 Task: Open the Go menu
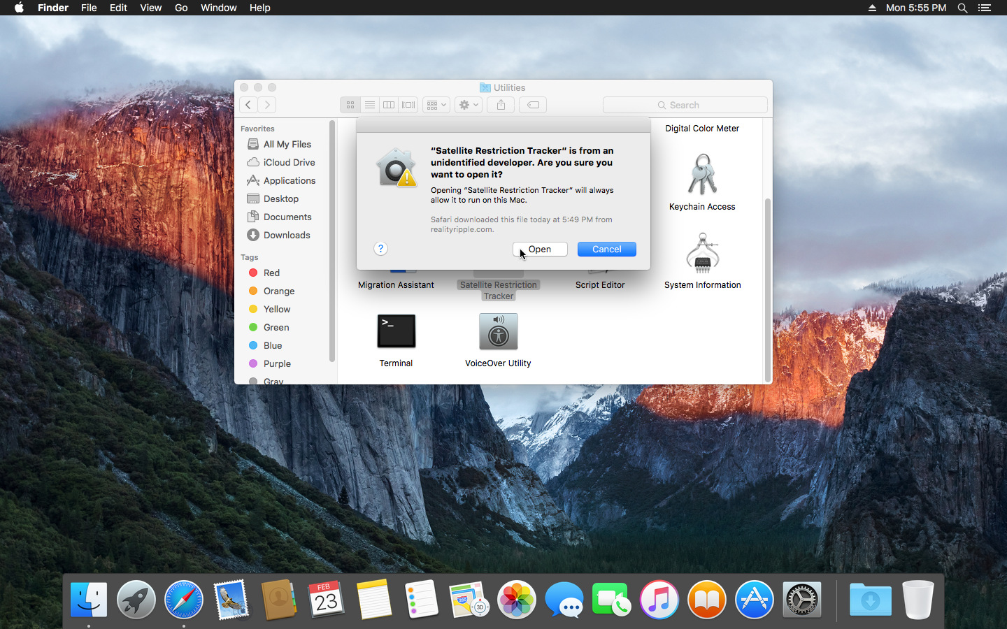[x=180, y=8]
